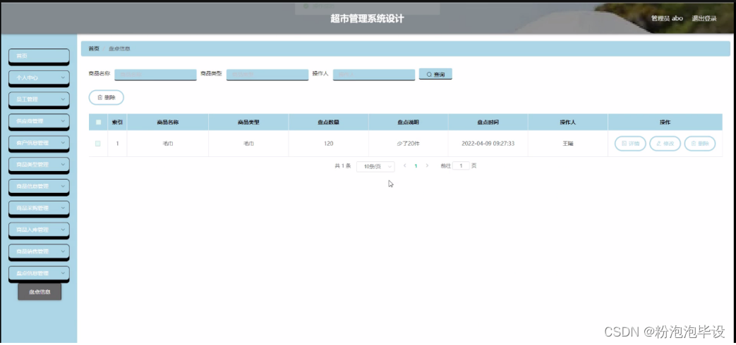Focus the 商品类型 search input field
Image resolution: width=736 pixels, height=345 pixels.
pos(267,75)
